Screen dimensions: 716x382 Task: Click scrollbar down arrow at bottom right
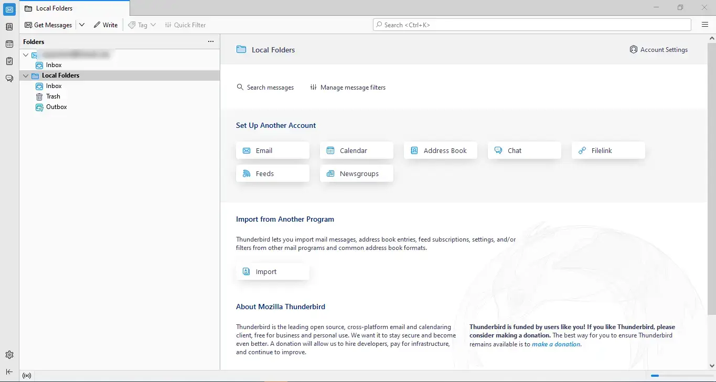pos(712,366)
